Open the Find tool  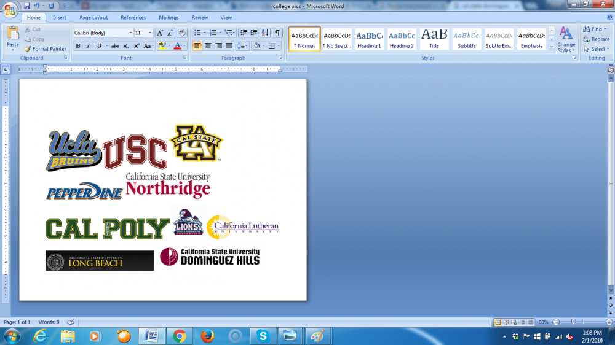point(595,29)
